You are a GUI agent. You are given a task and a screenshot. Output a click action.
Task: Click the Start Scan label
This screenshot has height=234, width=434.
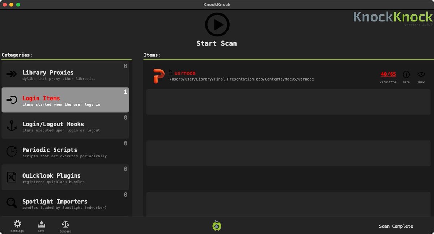(x=217, y=43)
